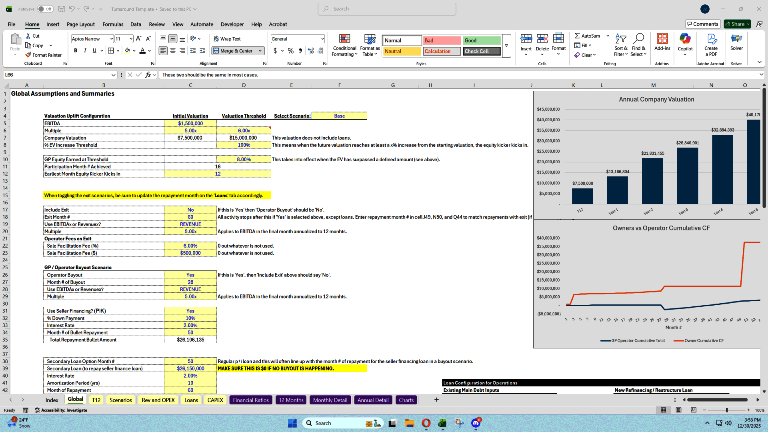Toggle bold formatting
The width and height of the screenshot is (768, 432).
(x=75, y=50)
